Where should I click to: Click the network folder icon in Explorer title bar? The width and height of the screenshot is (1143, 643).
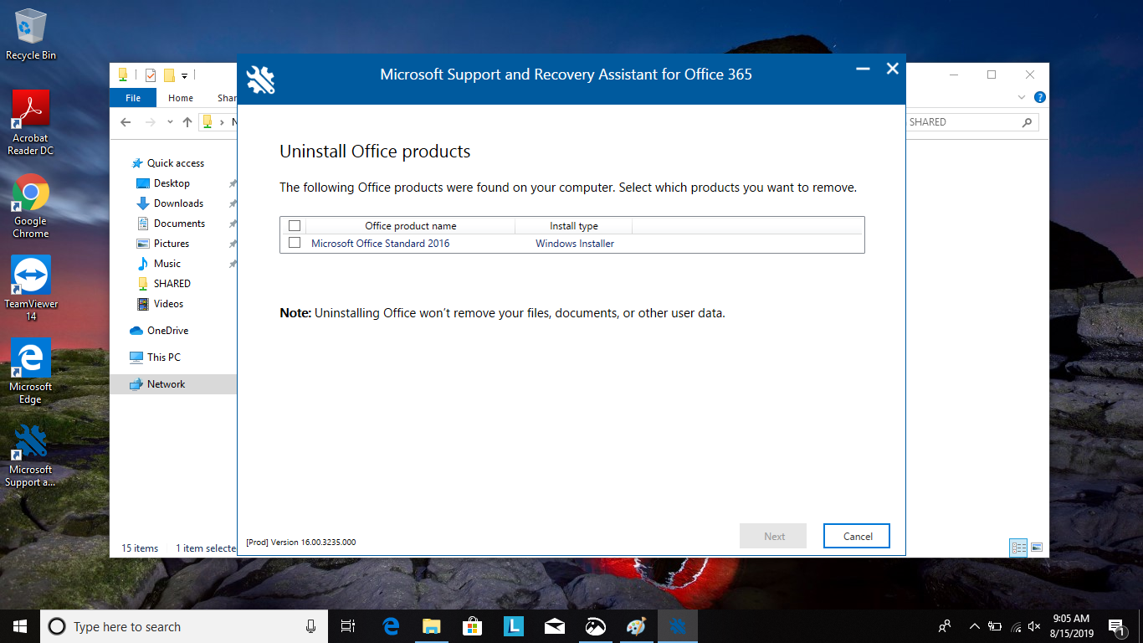[123, 75]
